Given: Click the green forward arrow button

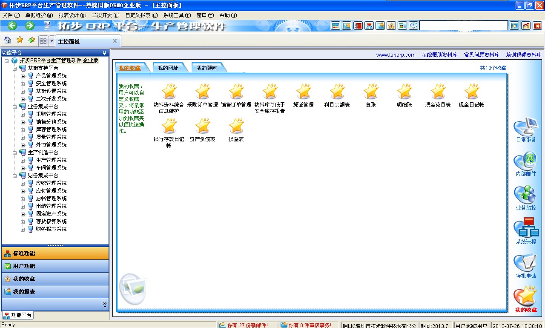Looking at the screenshot, I should [30, 26].
